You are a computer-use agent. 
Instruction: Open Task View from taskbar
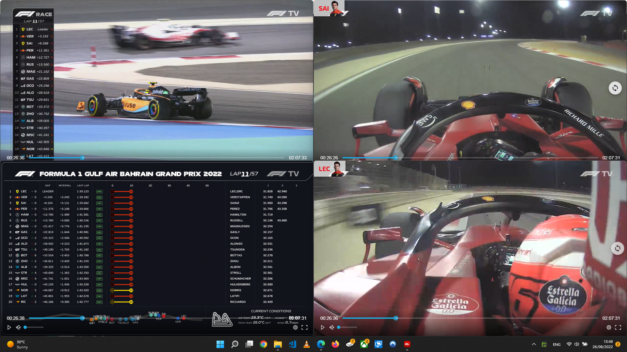(249, 344)
